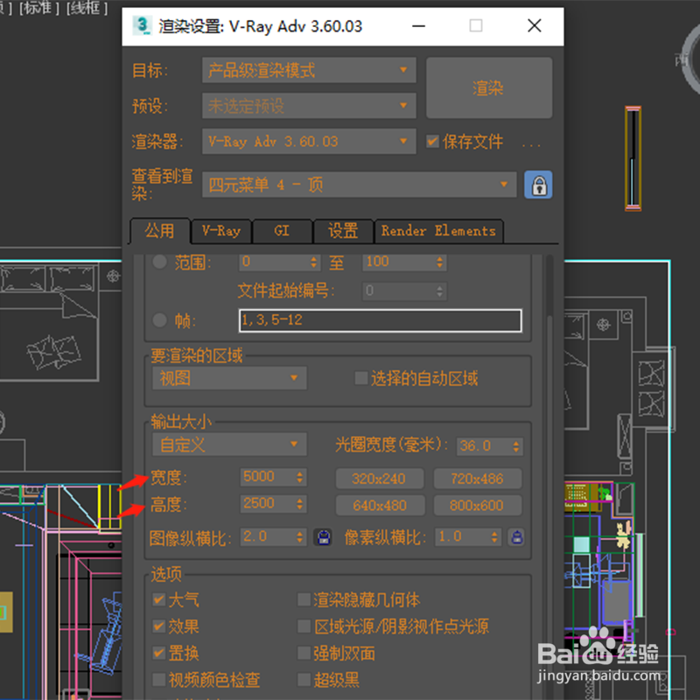Choose the 720x486 preset size button
The image size is (700, 700).
click(x=477, y=479)
